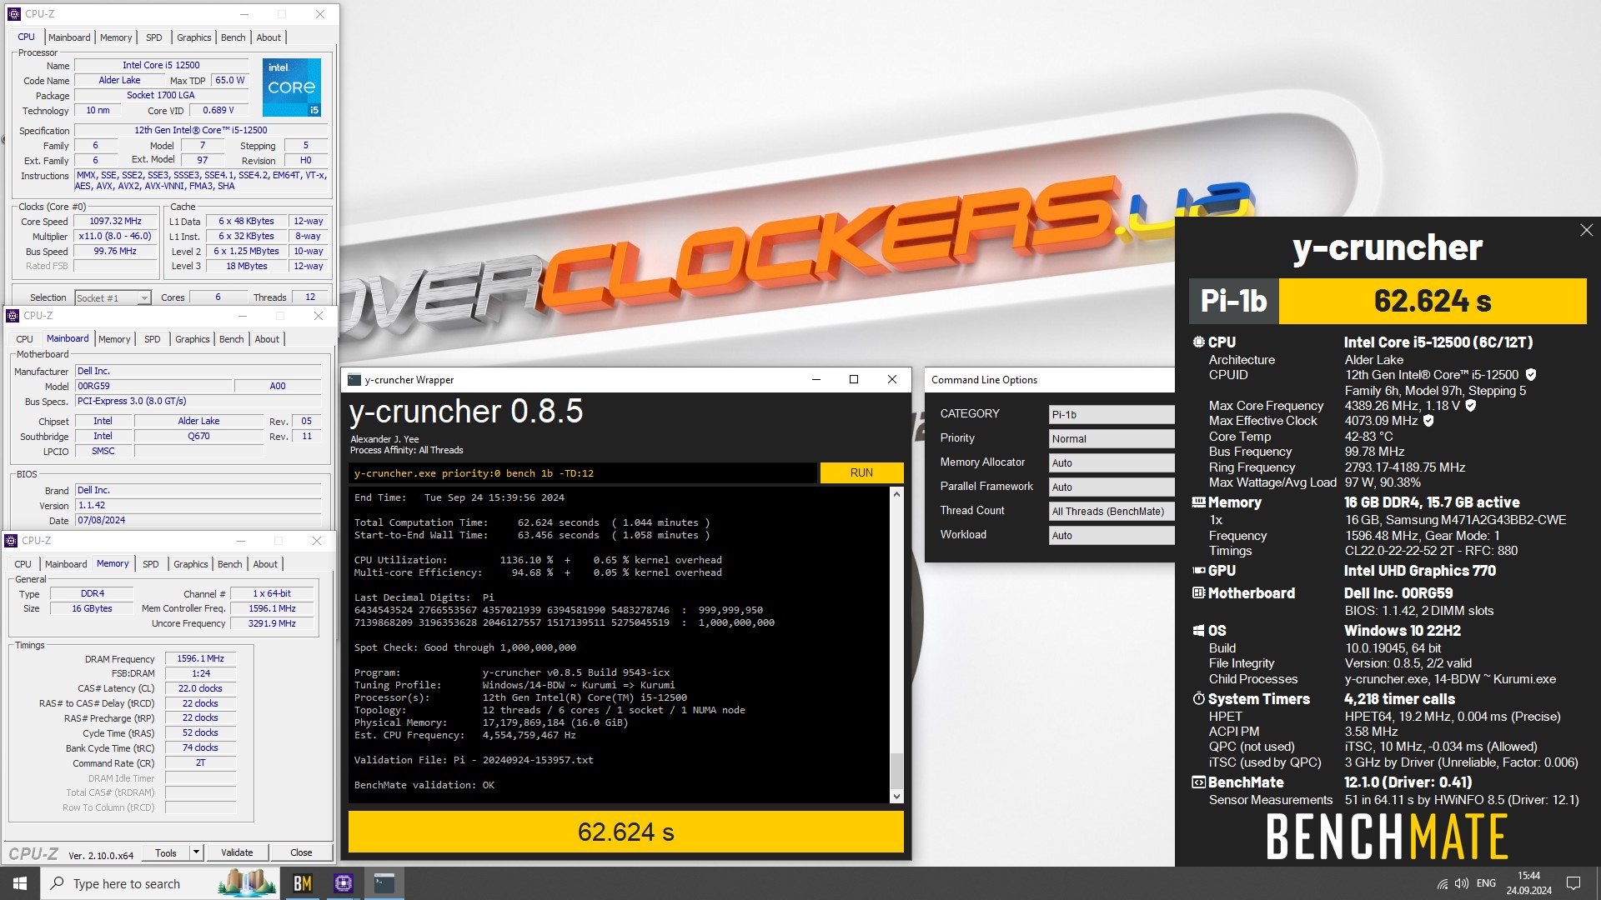1601x900 pixels.
Task: Click the y-cruncher command line field
Action: (583, 472)
